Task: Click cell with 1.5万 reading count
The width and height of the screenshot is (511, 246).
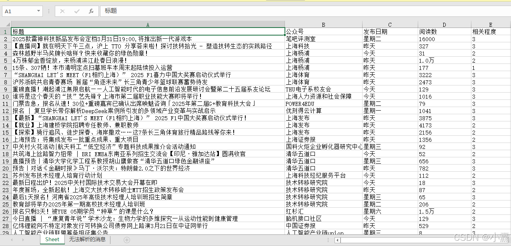Action: 444,211
